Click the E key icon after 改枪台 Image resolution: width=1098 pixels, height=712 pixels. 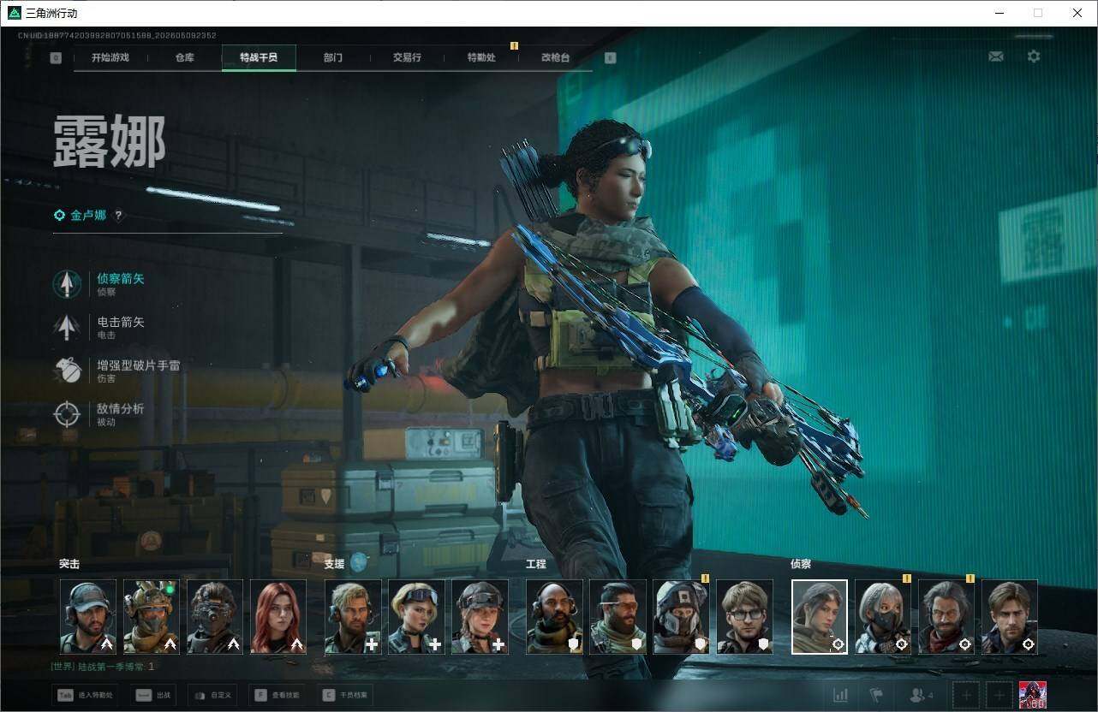point(610,58)
